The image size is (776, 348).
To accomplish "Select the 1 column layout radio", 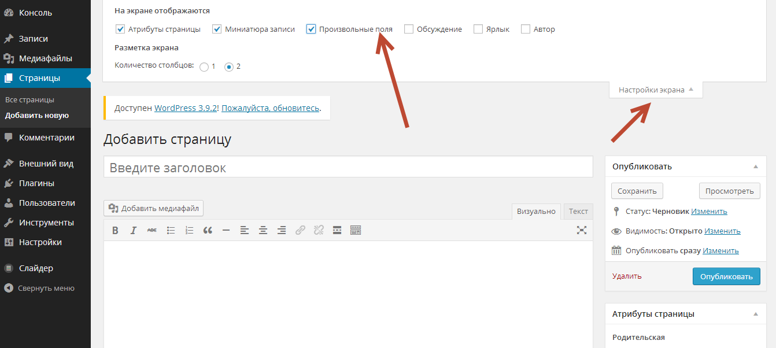I will pos(204,66).
